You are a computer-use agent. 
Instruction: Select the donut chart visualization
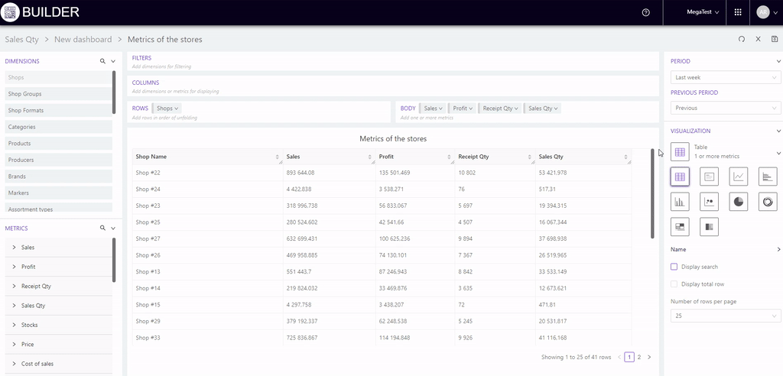tap(767, 202)
